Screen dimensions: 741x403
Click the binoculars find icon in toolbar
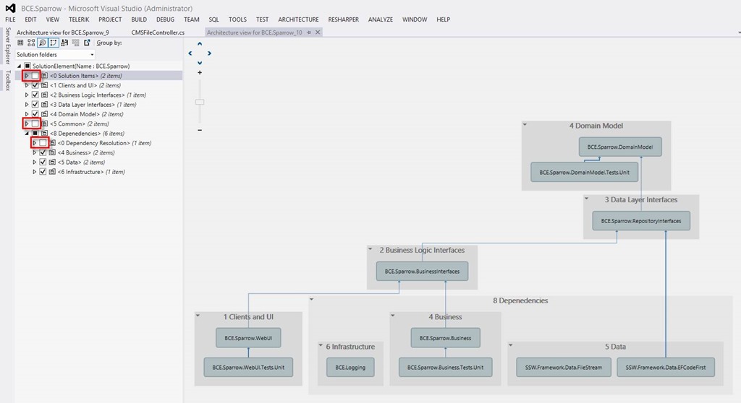[x=64, y=43]
